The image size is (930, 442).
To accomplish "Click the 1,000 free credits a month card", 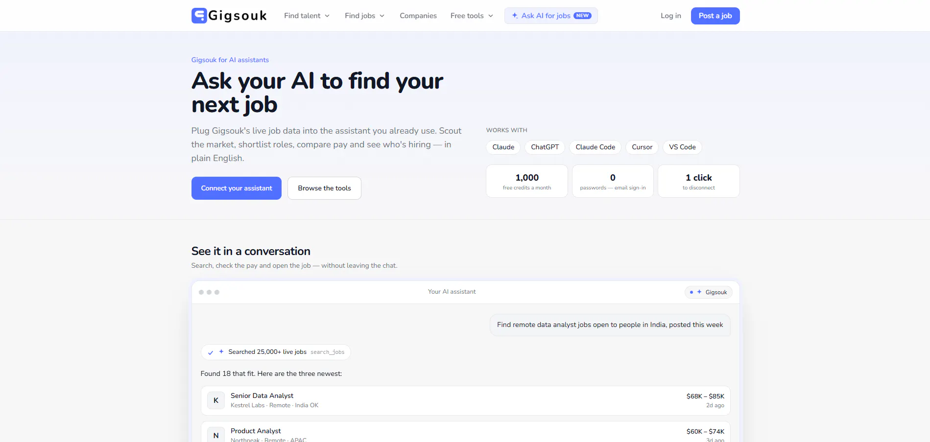I will tap(527, 181).
